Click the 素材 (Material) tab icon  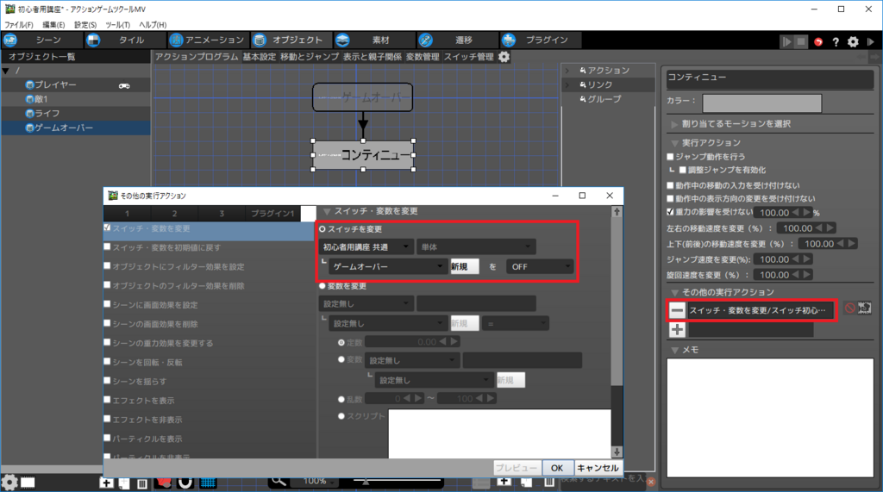[x=342, y=40]
